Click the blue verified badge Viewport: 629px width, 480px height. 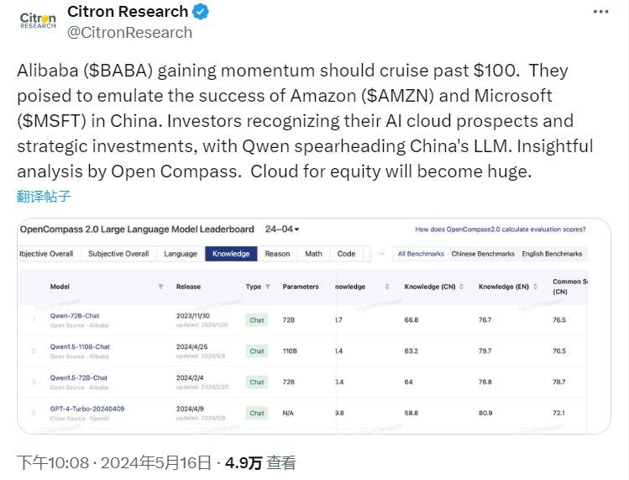(x=201, y=12)
